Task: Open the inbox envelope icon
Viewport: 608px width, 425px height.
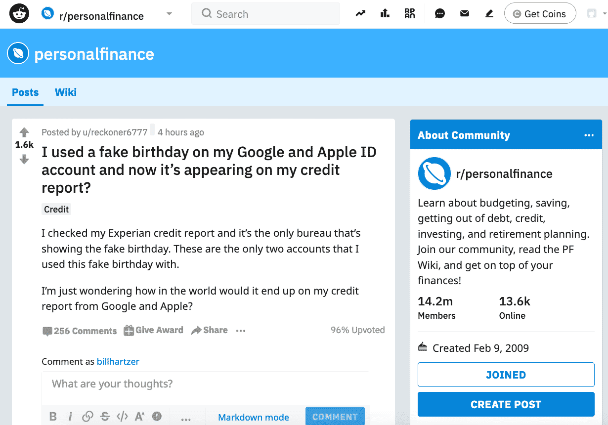Action: pyautogui.click(x=465, y=14)
